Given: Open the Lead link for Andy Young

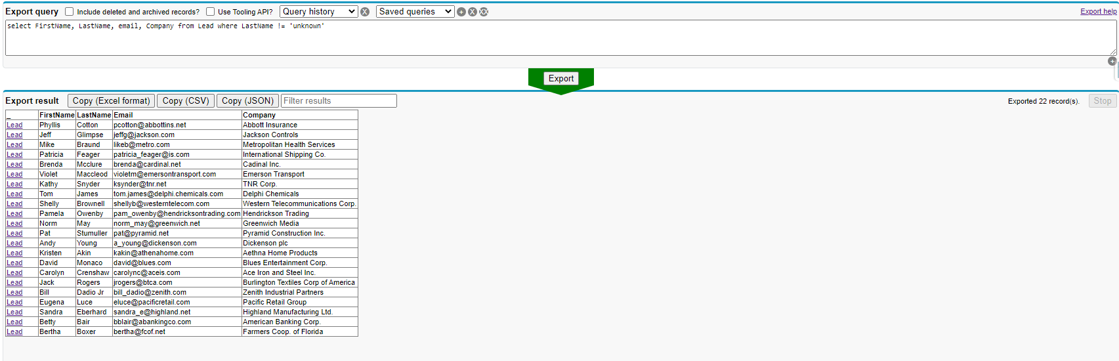Looking at the screenshot, I should (14, 244).
